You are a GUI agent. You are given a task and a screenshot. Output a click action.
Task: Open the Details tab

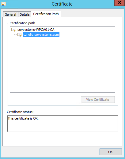[25, 14]
